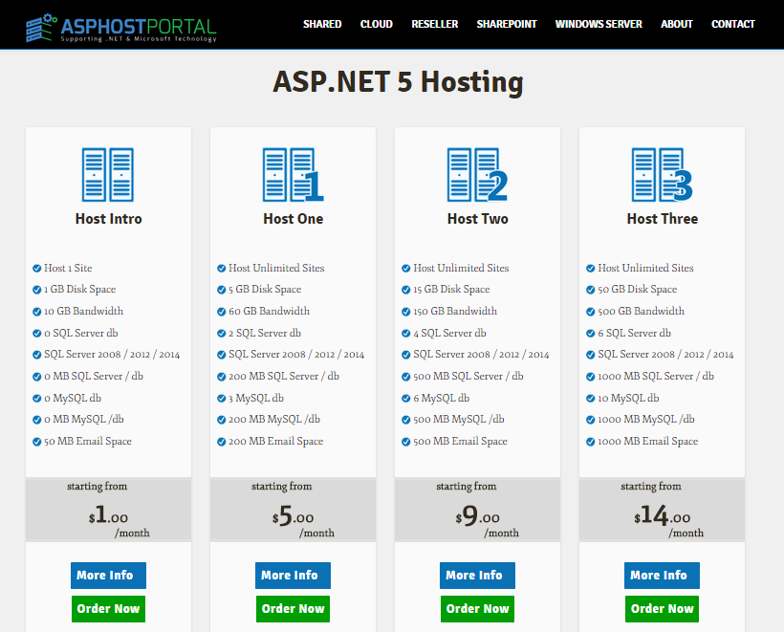Screen dimensions: 784x632
Task: Click checkmark beside '60 GB Bandwidth'
Action: [x=221, y=312]
